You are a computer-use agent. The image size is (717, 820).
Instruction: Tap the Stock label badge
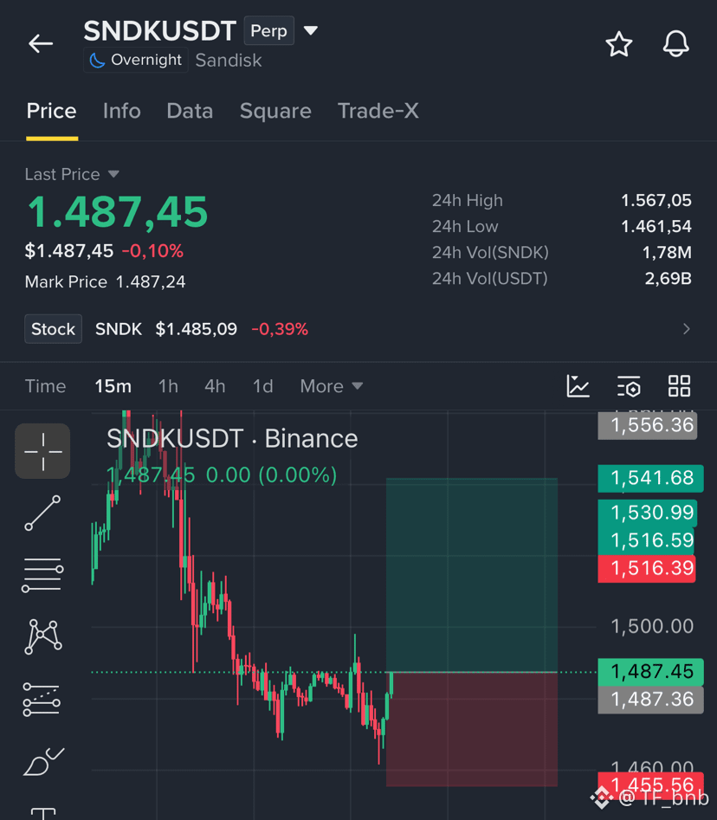[x=54, y=329]
